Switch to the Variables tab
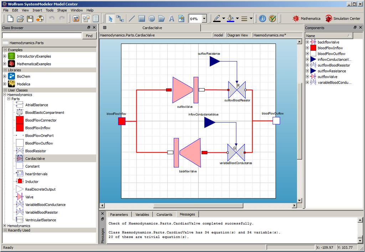 [142, 215]
